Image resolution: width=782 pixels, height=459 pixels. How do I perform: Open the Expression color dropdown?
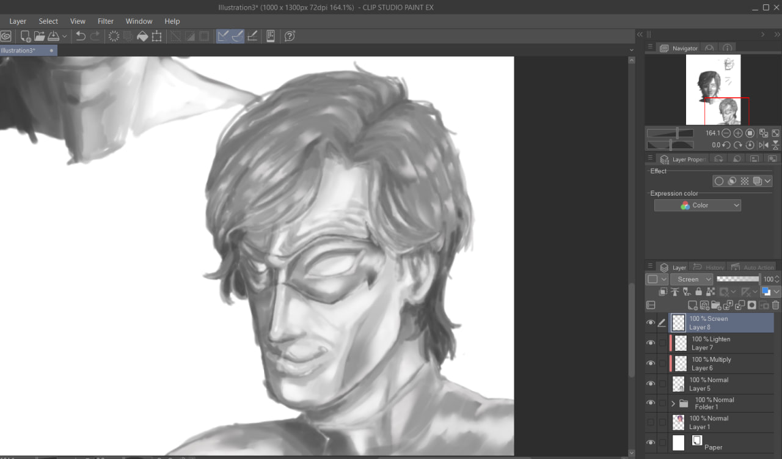(698, 205)
